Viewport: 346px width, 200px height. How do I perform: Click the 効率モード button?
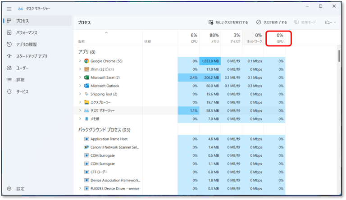click(x=305, y=22)
